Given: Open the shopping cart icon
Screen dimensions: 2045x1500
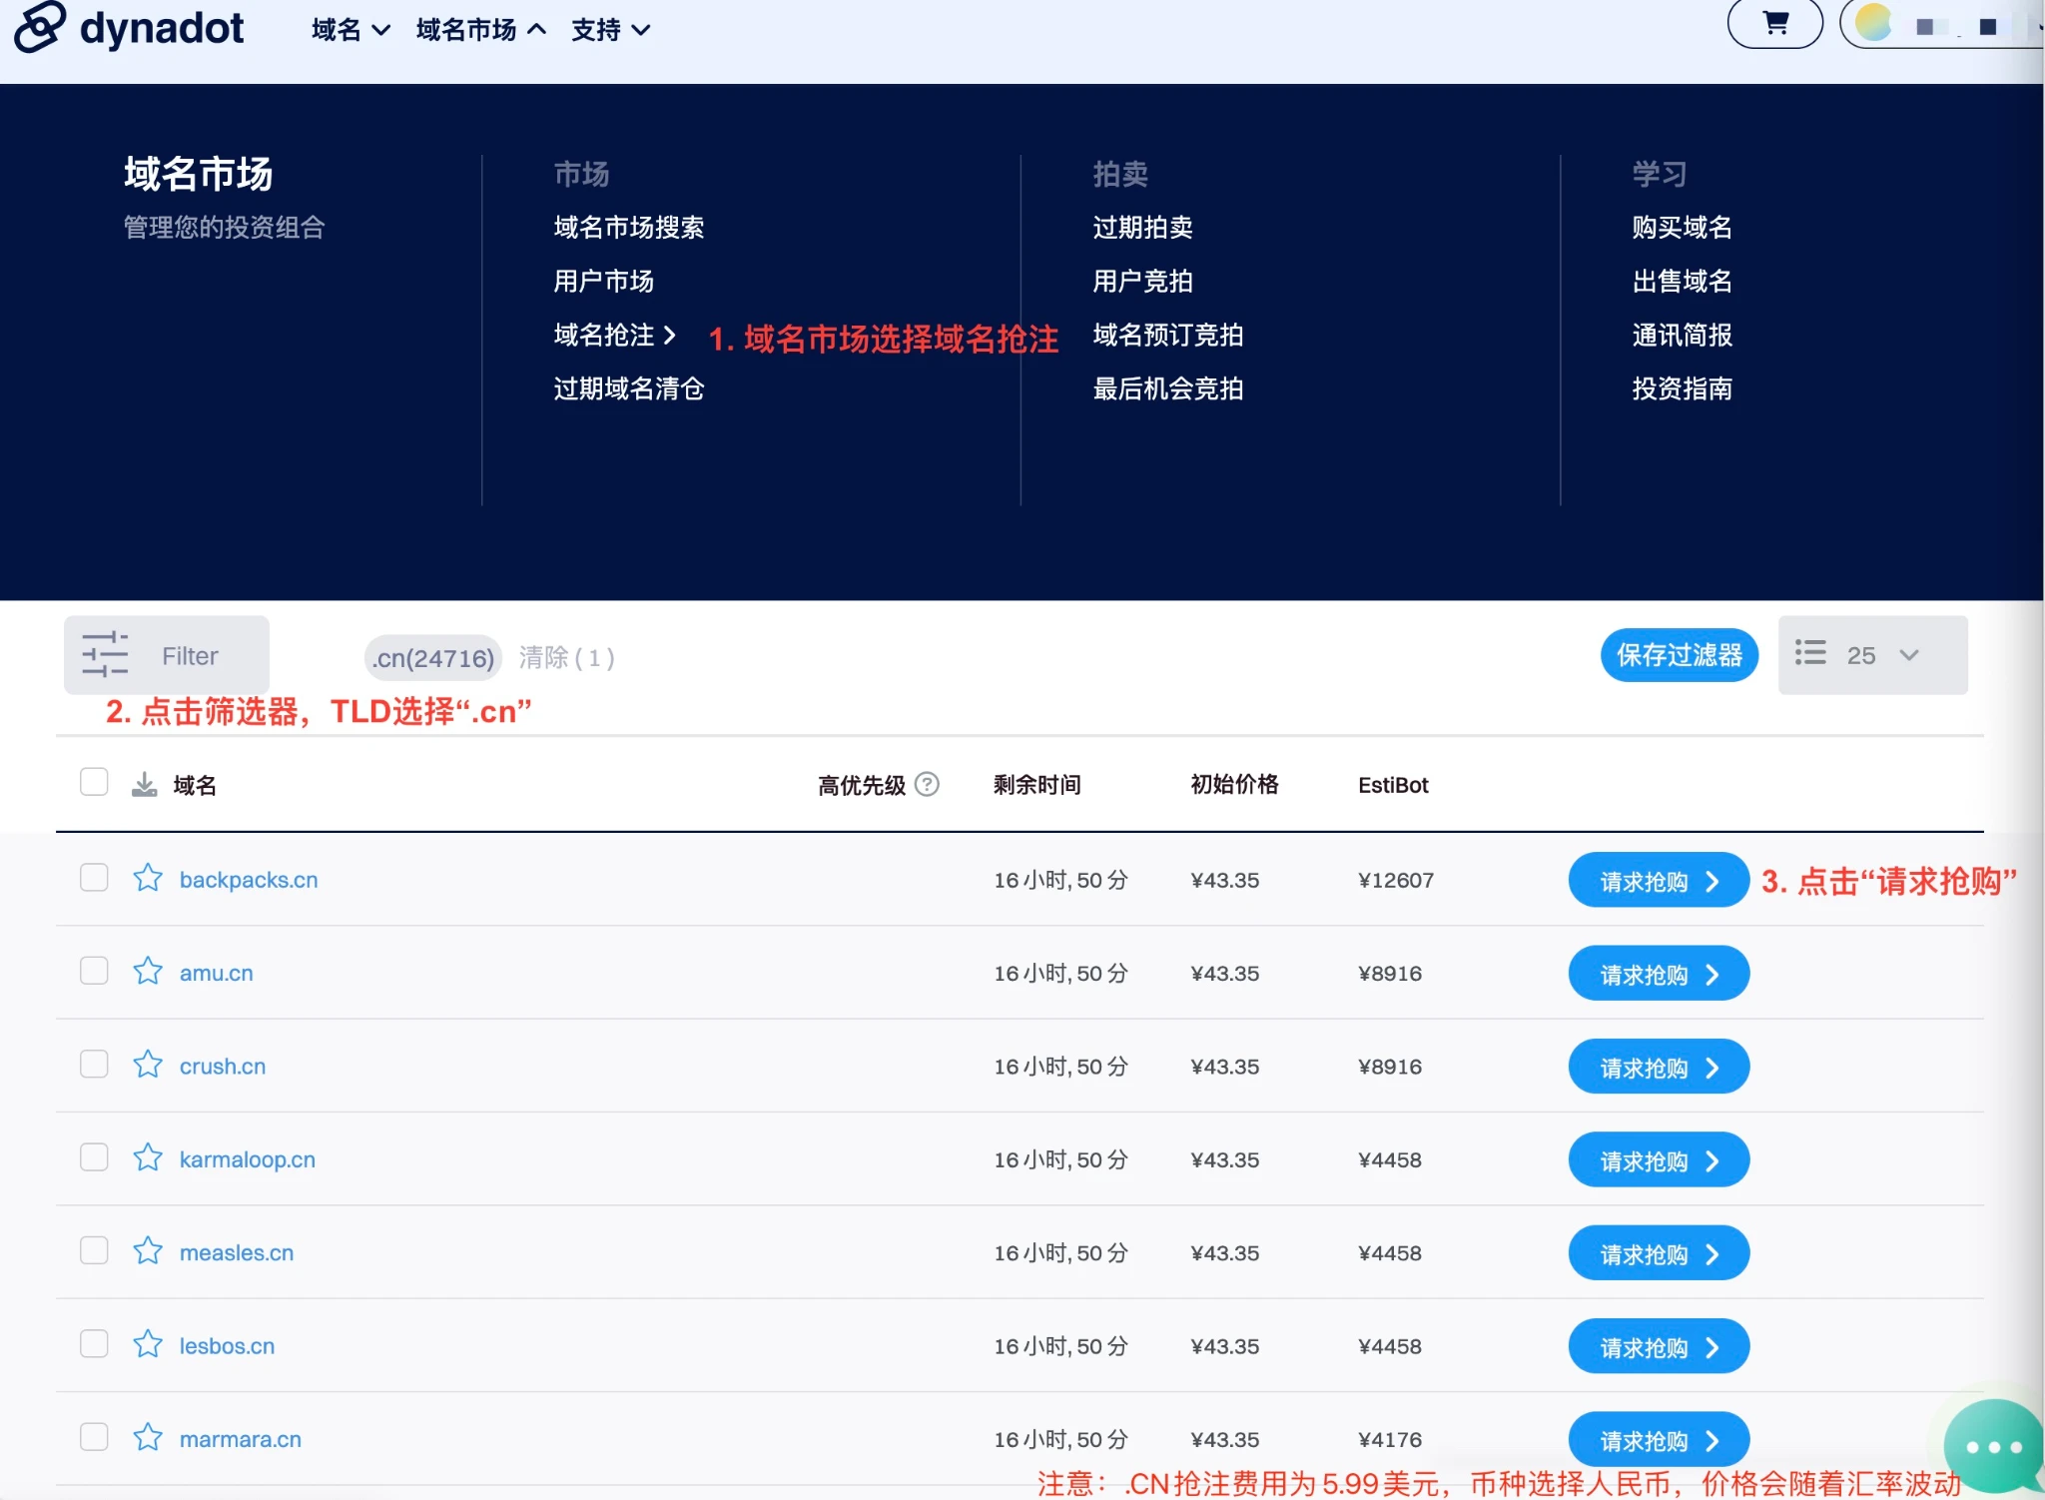Looking at the screenshot, I should tap(1775, 24).
